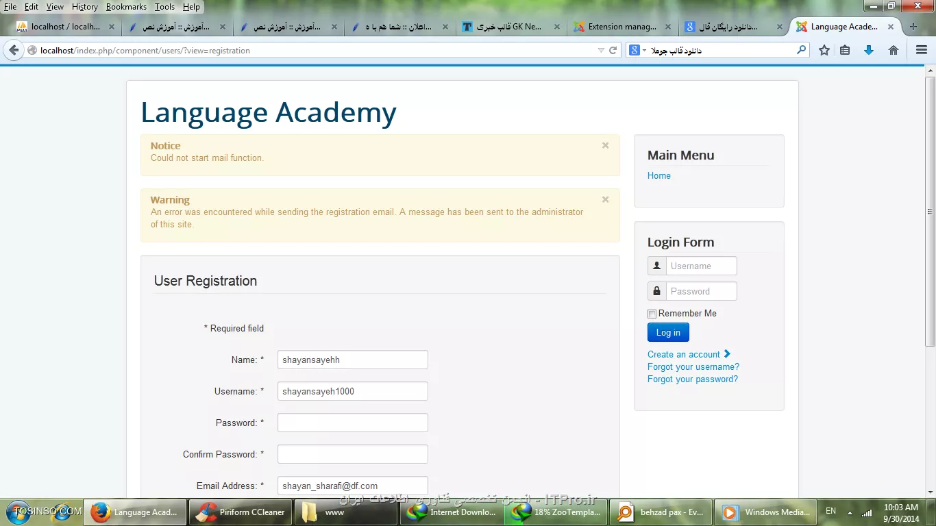Click the search magnifier icon in search box
936x526 pixels.
[x=801, y=50]
